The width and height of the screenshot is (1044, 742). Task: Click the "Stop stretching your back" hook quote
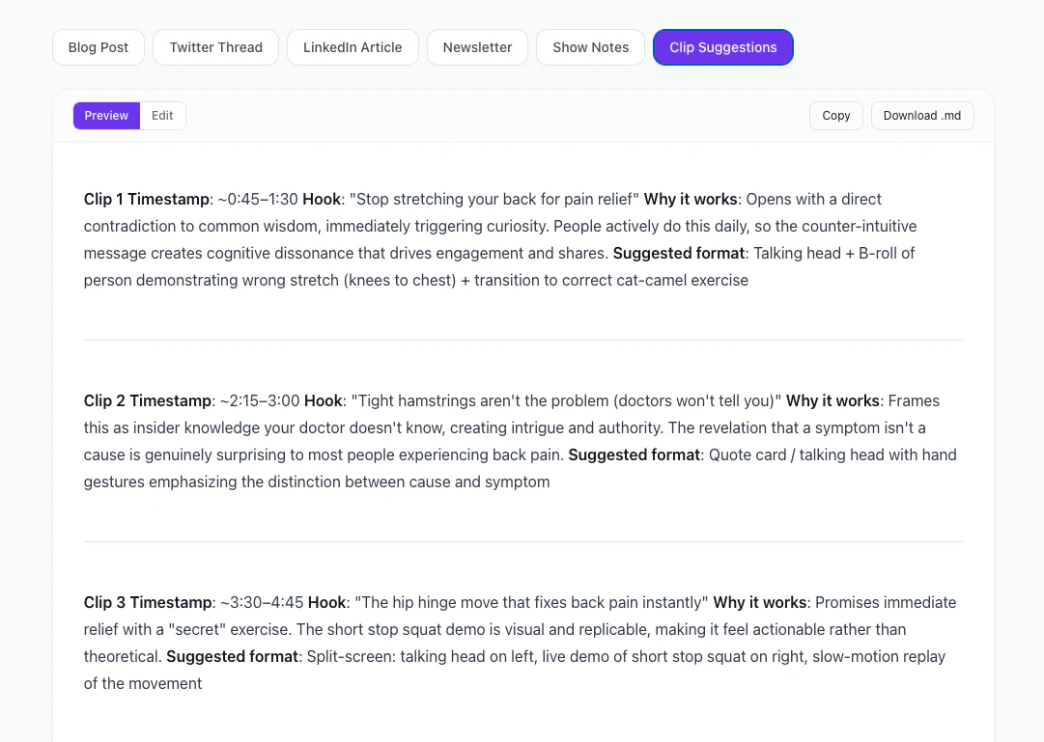click(494, 200)
